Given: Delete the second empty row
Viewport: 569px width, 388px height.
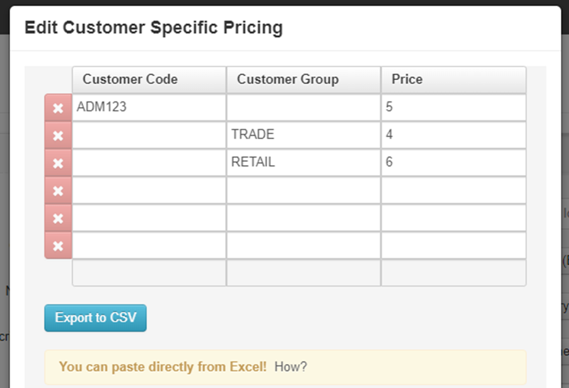Looking at the screenshot, I should point(58,218).
